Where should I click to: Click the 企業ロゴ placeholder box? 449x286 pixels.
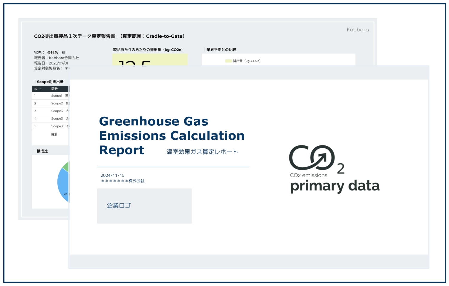144,206
